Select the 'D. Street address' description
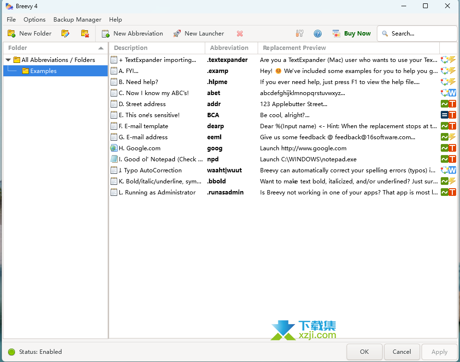Screen dimensions: 460x362 click(x=142, y=104)
